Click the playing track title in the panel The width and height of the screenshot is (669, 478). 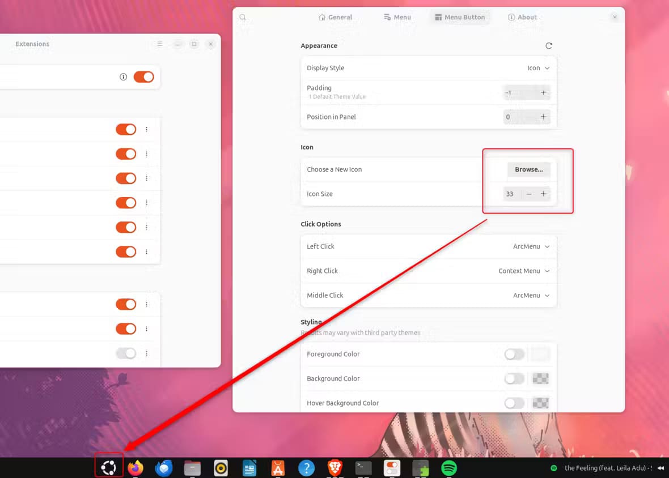[608, 468]
